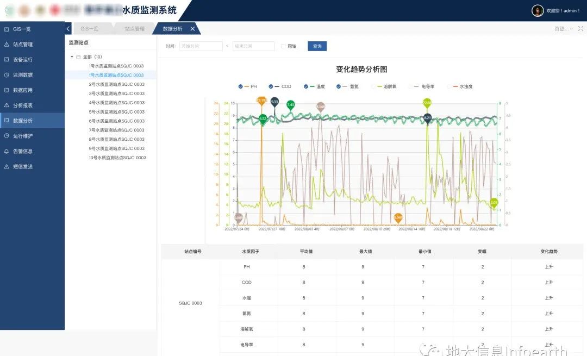This screenshot has width=587, height=356.
Task: Click the 水质因子 column header
Action: pos(251,252)
